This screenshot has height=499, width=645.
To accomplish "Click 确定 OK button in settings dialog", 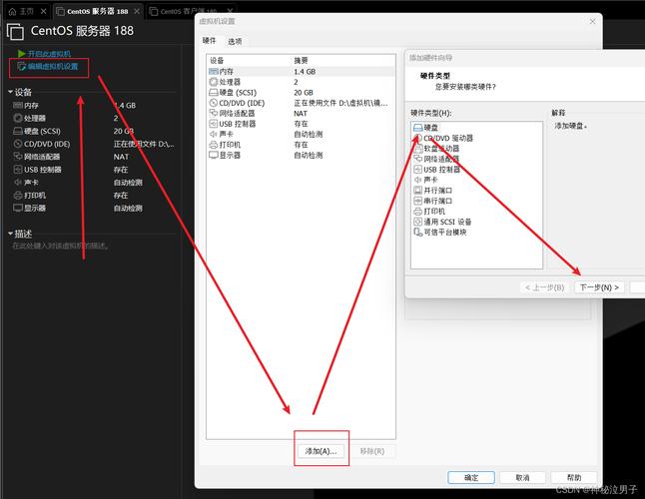I will (x=471, y=478).
